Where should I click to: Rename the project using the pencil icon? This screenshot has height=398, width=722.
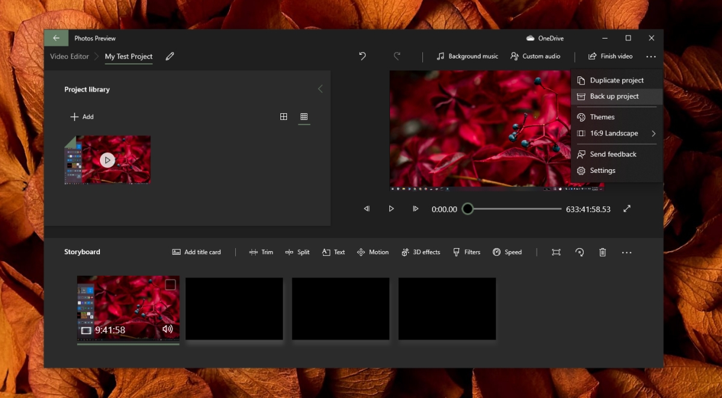point(169,56)
